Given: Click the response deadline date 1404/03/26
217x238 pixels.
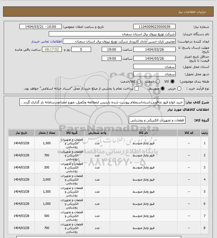Looking at the screenshot, I should pyautogui.click(x=154, y=49).
